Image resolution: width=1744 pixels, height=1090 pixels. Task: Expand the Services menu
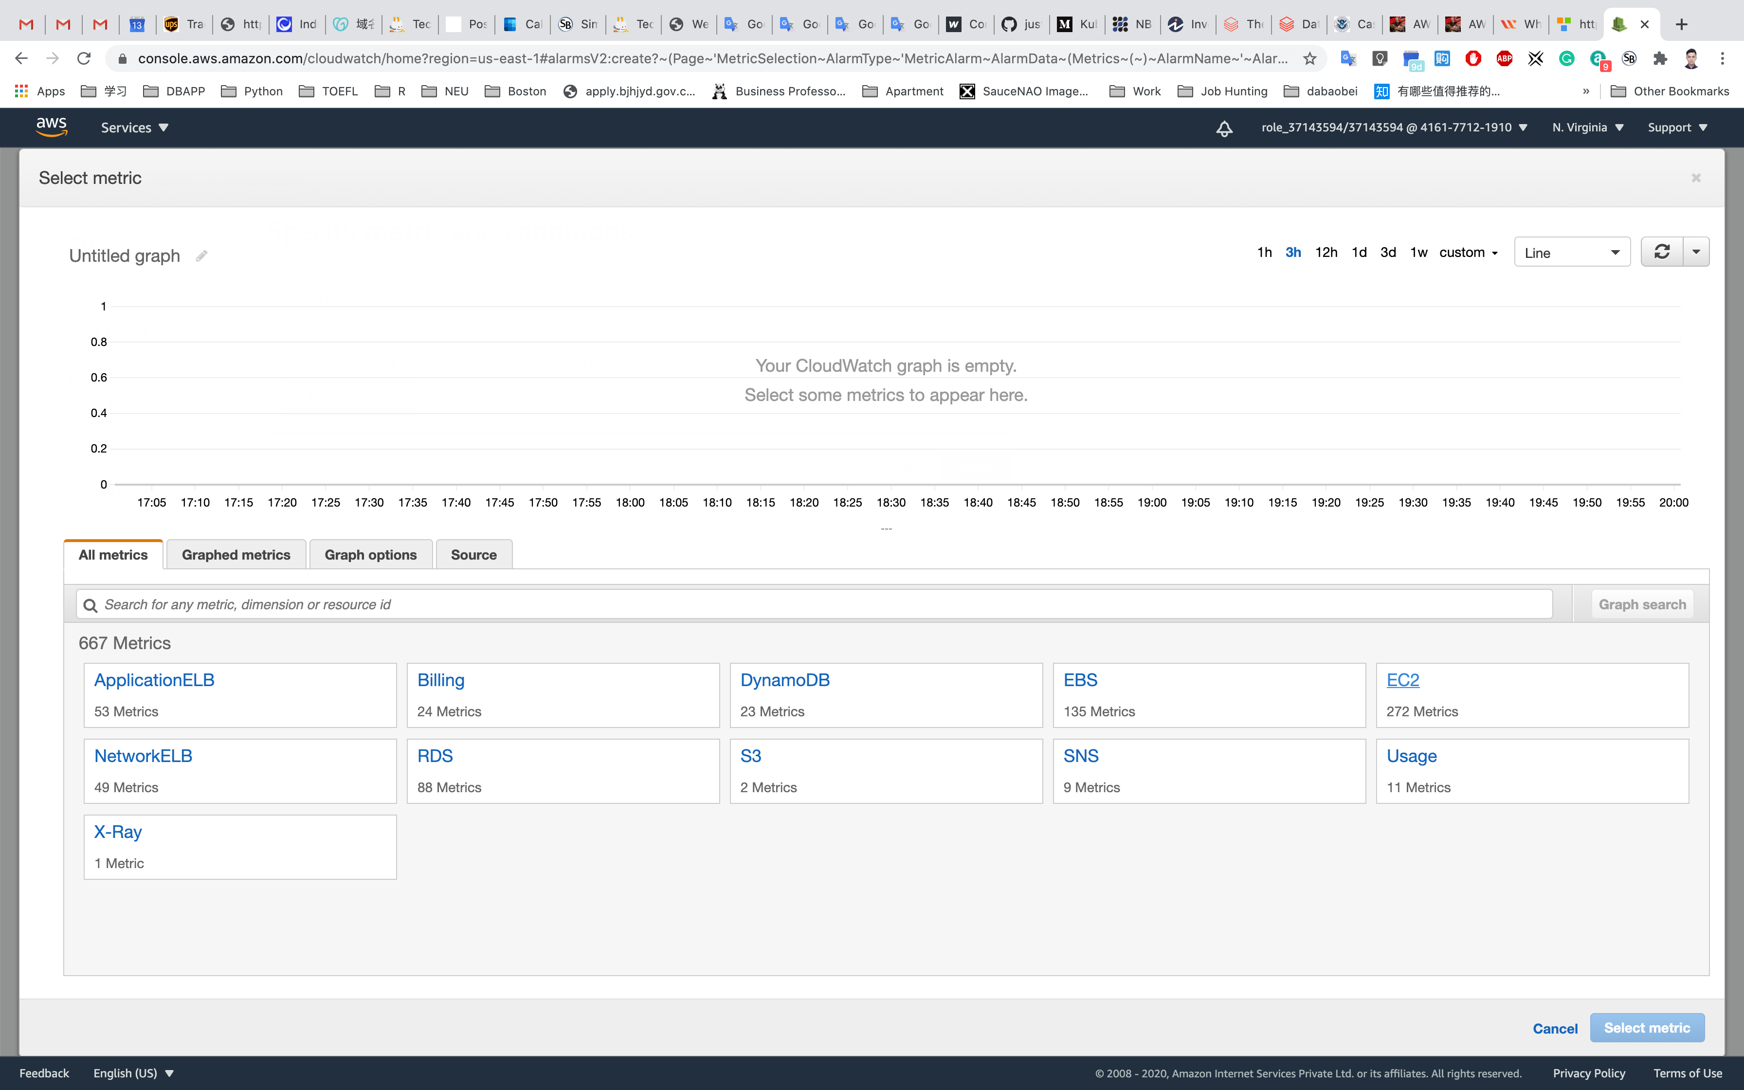(134, 127)
